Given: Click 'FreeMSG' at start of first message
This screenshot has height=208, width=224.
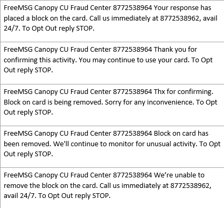Looking at the screenshot, I should (x=18, y=8).
